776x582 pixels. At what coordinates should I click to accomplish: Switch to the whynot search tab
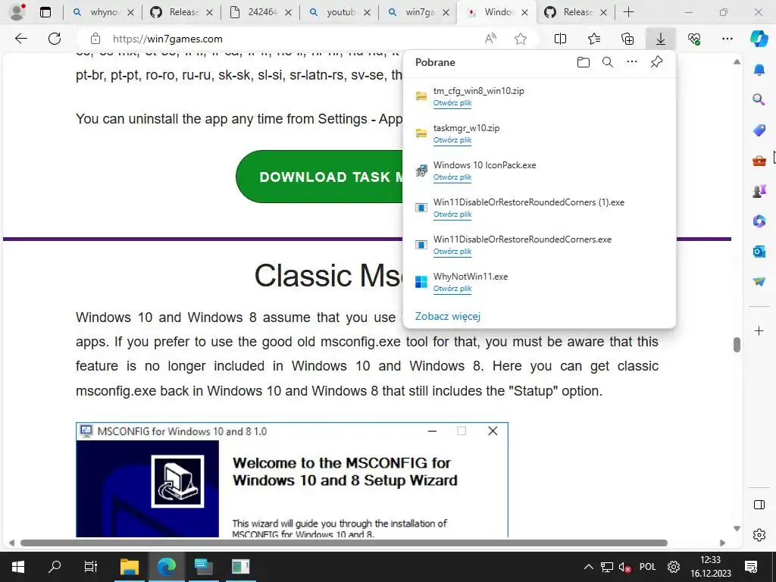click(102, 12)
